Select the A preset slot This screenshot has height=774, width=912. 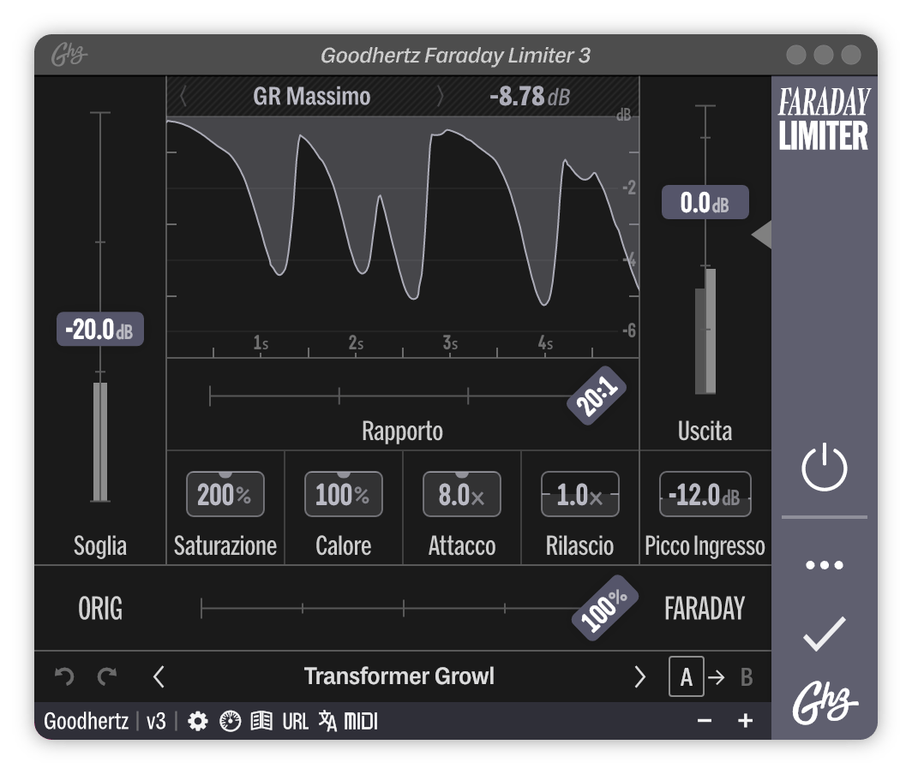coord(686,676)
